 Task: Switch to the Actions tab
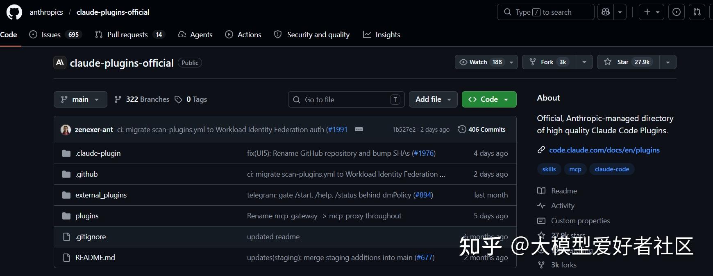coord(243,35)
